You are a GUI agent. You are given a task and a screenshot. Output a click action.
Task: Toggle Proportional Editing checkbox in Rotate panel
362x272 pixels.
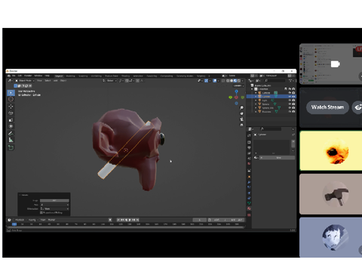(41, 212)
